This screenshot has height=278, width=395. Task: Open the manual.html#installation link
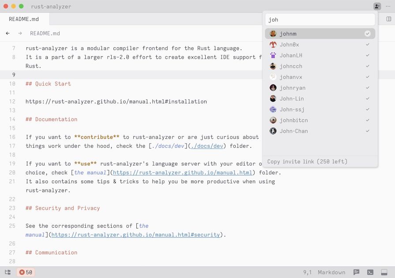coord(116,101)
